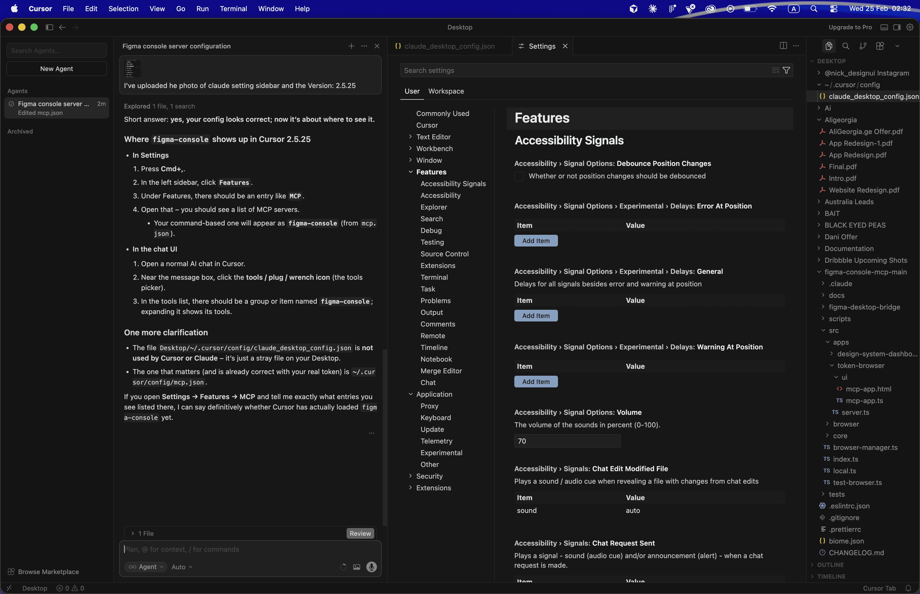This screenshot has width=920, height=594.
Task: Click the Search settings input field
Action: tap(579, 70)
